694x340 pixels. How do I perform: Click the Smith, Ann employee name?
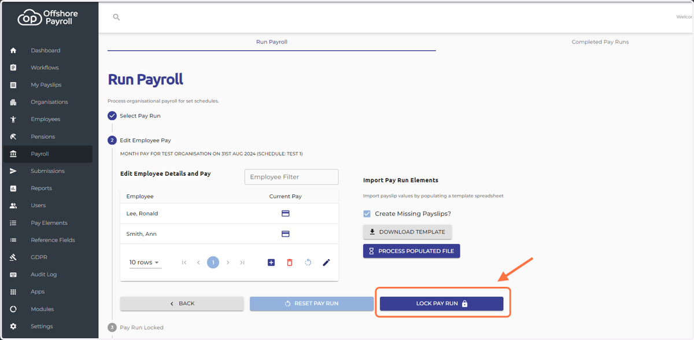coord(142,234)
